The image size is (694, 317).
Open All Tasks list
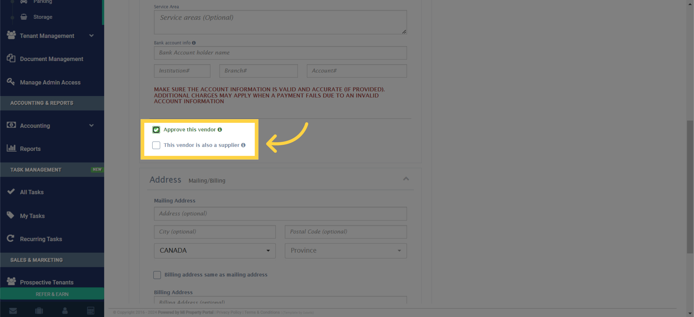(x=32, y=192)
